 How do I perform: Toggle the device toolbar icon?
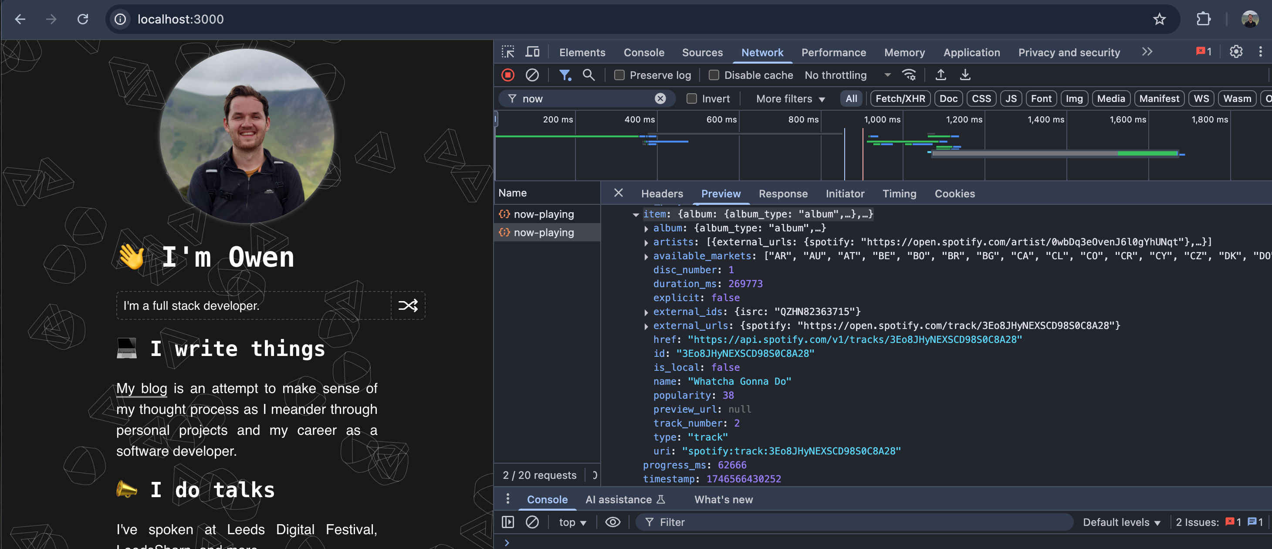[x=532, y=52]
